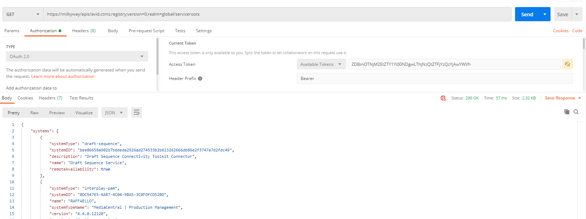Click the Time 37 ms value
586x219 pixels.
coord(501,98)
